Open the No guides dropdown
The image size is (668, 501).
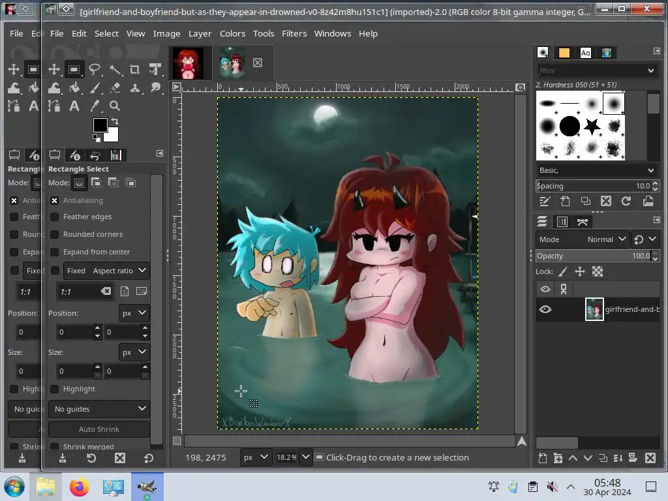point(99,409)
